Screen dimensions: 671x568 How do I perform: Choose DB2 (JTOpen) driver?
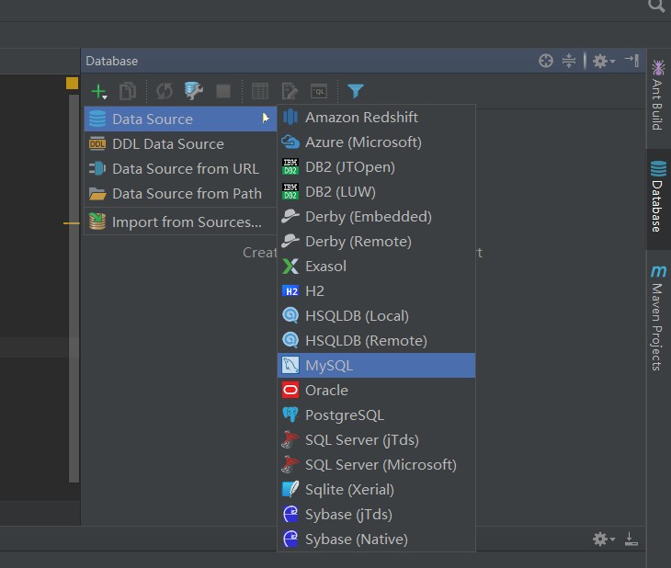[376, 167]
